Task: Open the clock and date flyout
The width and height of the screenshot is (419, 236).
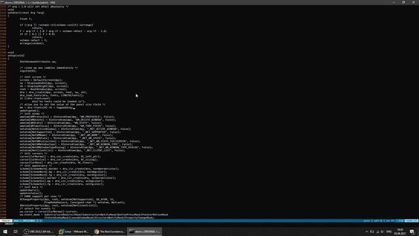Action: coord(400,231)
